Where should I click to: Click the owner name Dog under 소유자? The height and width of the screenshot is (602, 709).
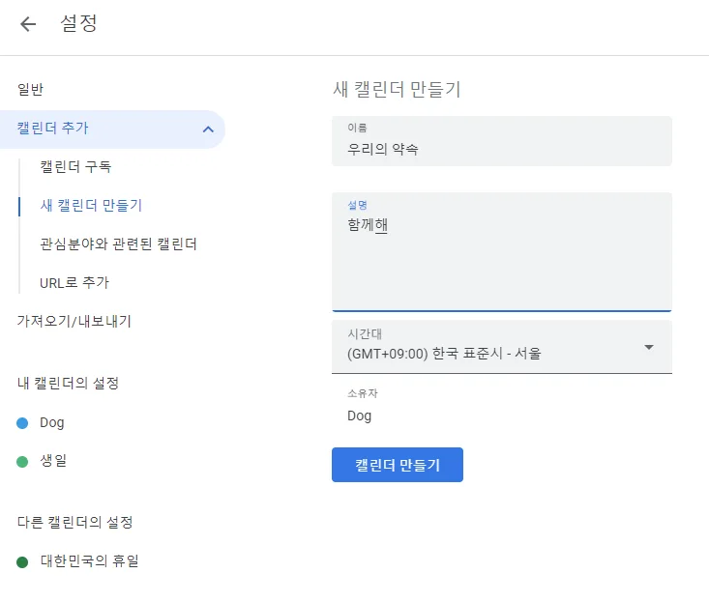pyautogui.click(x=360, y=416)
